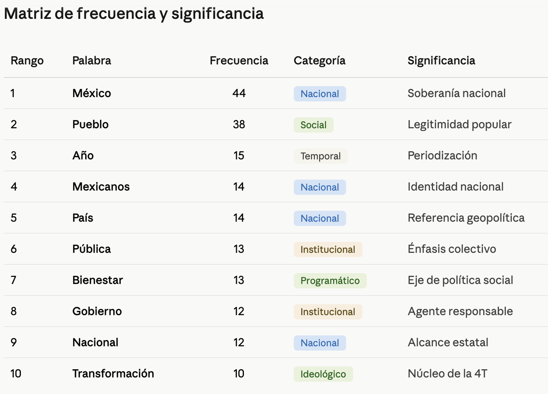Image resolution: width=548 pixels, height=394 pixels.
Task: Click the word Pueblo
Action: click(90, 124)
